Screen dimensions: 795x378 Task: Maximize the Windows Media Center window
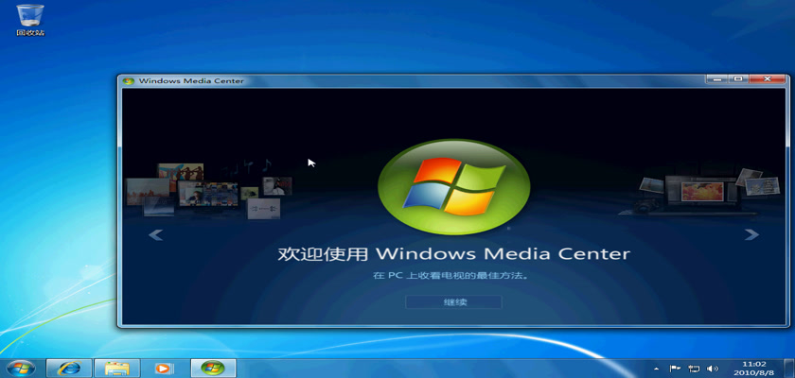tap(738, 79)
